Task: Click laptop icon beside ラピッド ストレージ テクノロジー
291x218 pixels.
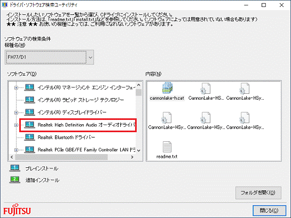Action: tap(29, 100)
